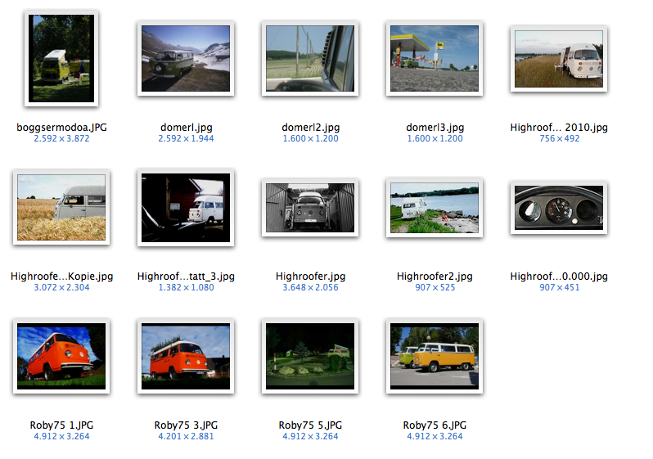Click the domerl2.jpg file name label
This screenshot has width=653, height=459.
coord(310,128)
